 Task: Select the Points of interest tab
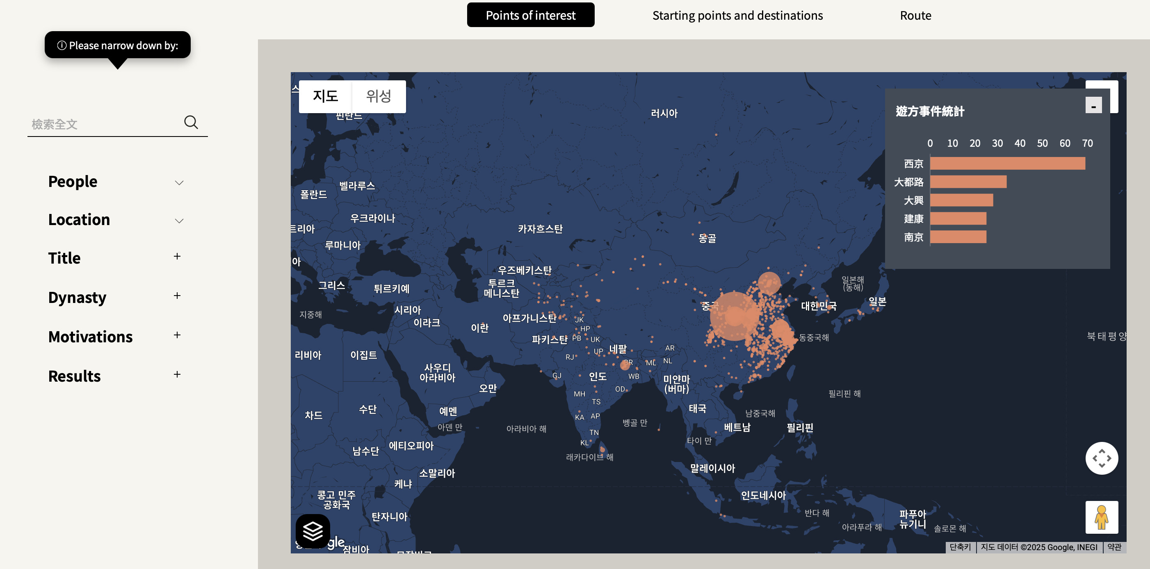(x=530, y=16)
